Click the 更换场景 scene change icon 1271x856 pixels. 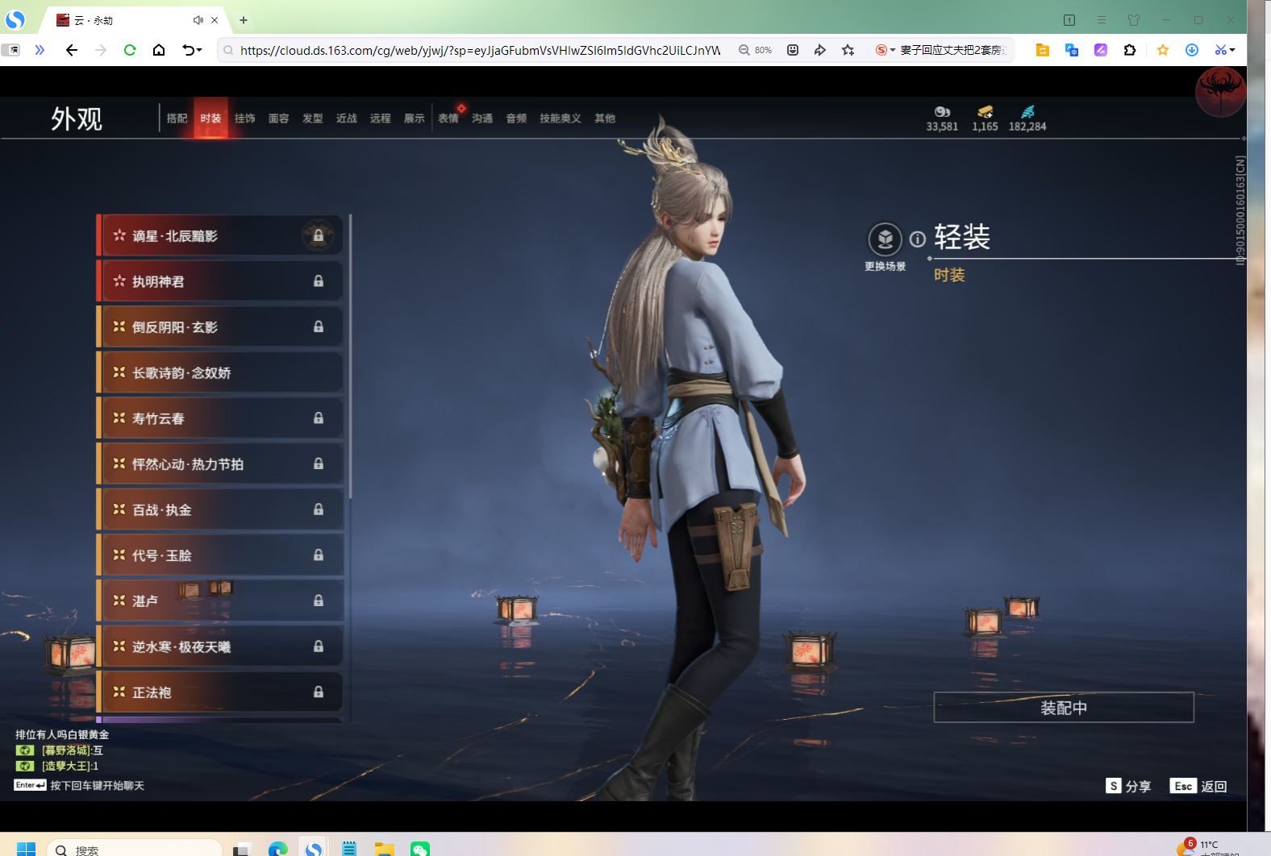point(885,239)
